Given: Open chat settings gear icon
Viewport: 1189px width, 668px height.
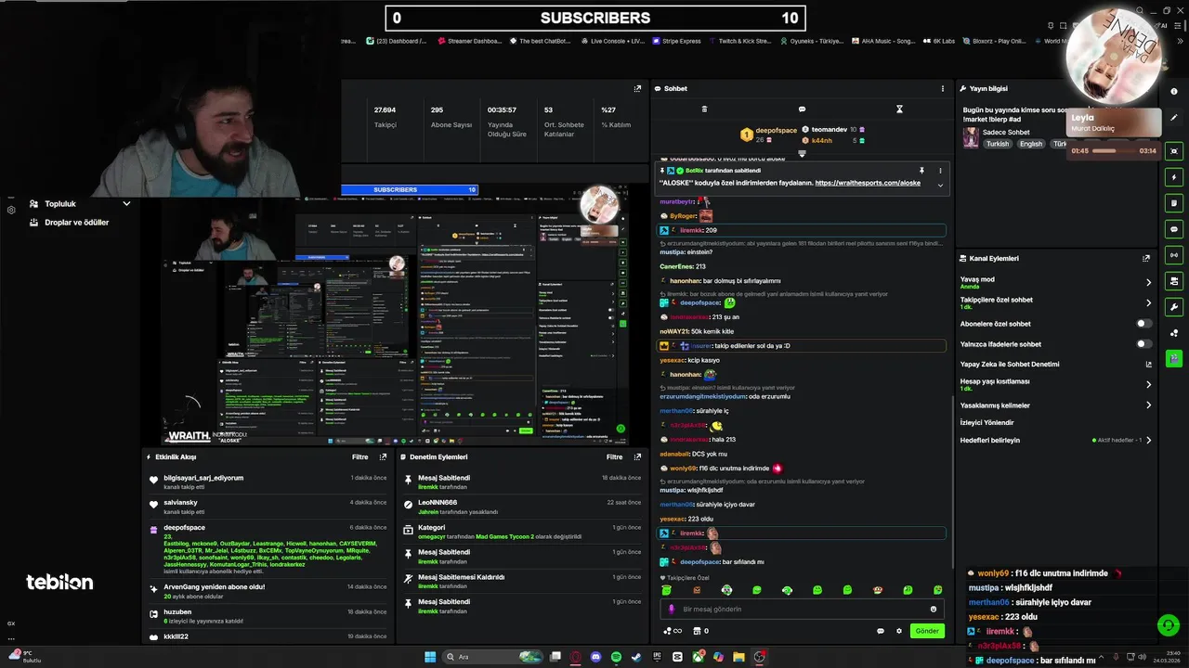Looking at the screenshot, I should click(x=898, y=631).
